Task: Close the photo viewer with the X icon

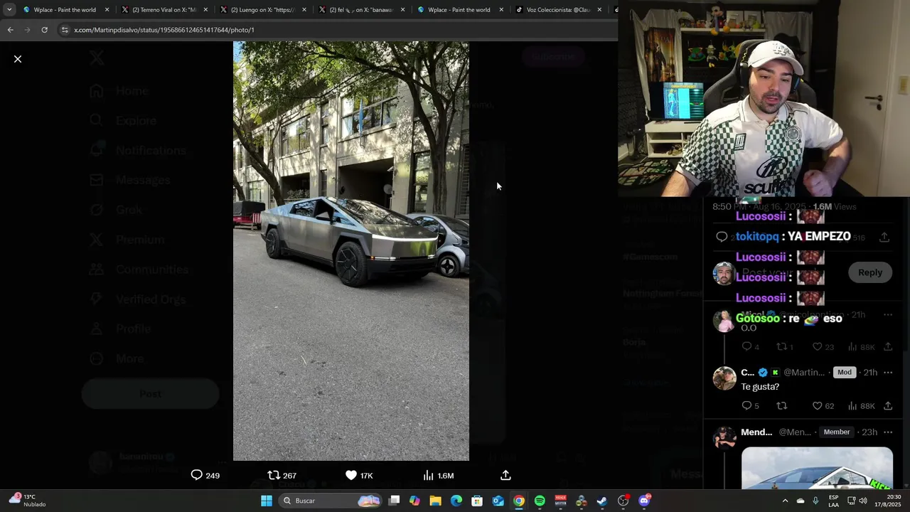Action: (18, 59)
